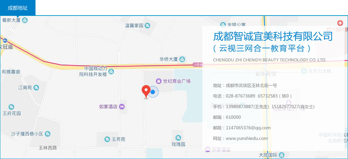Viewport: 348px width, 159px height.
Task: Click the 玉芳苑 residence icon
Action: (107, 139)
